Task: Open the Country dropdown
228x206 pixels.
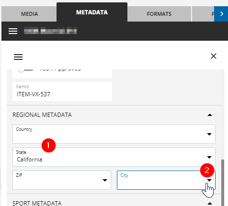Action: click(114, 134)
